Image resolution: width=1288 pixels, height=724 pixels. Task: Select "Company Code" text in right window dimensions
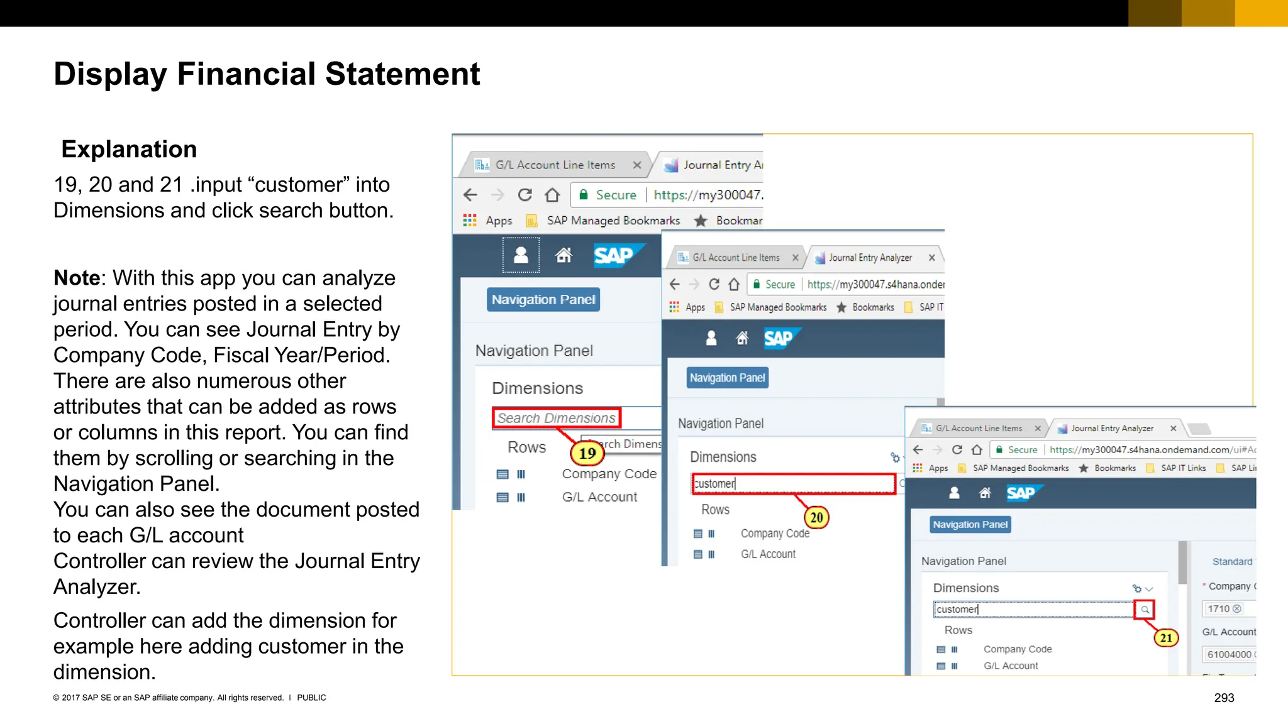pos(1018,649)
